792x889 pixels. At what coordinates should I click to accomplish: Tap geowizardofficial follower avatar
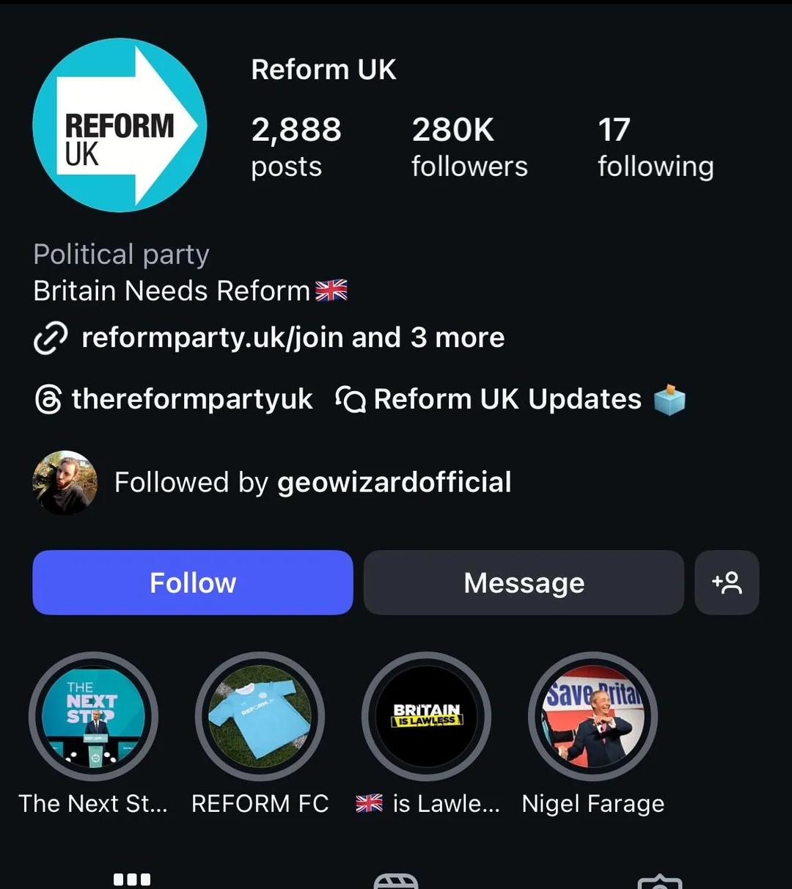pyautogui.click(x=65, y=482)
